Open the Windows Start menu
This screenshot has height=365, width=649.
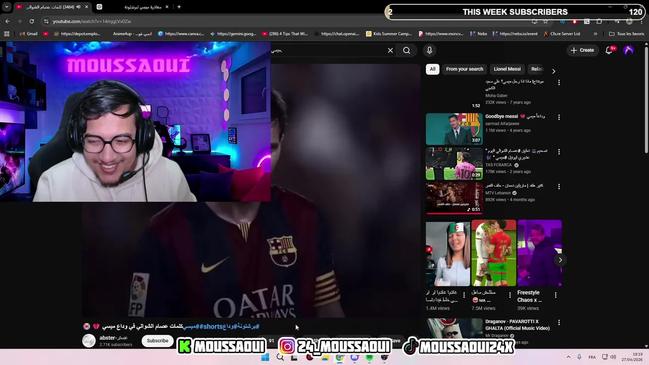click(265, 357)
